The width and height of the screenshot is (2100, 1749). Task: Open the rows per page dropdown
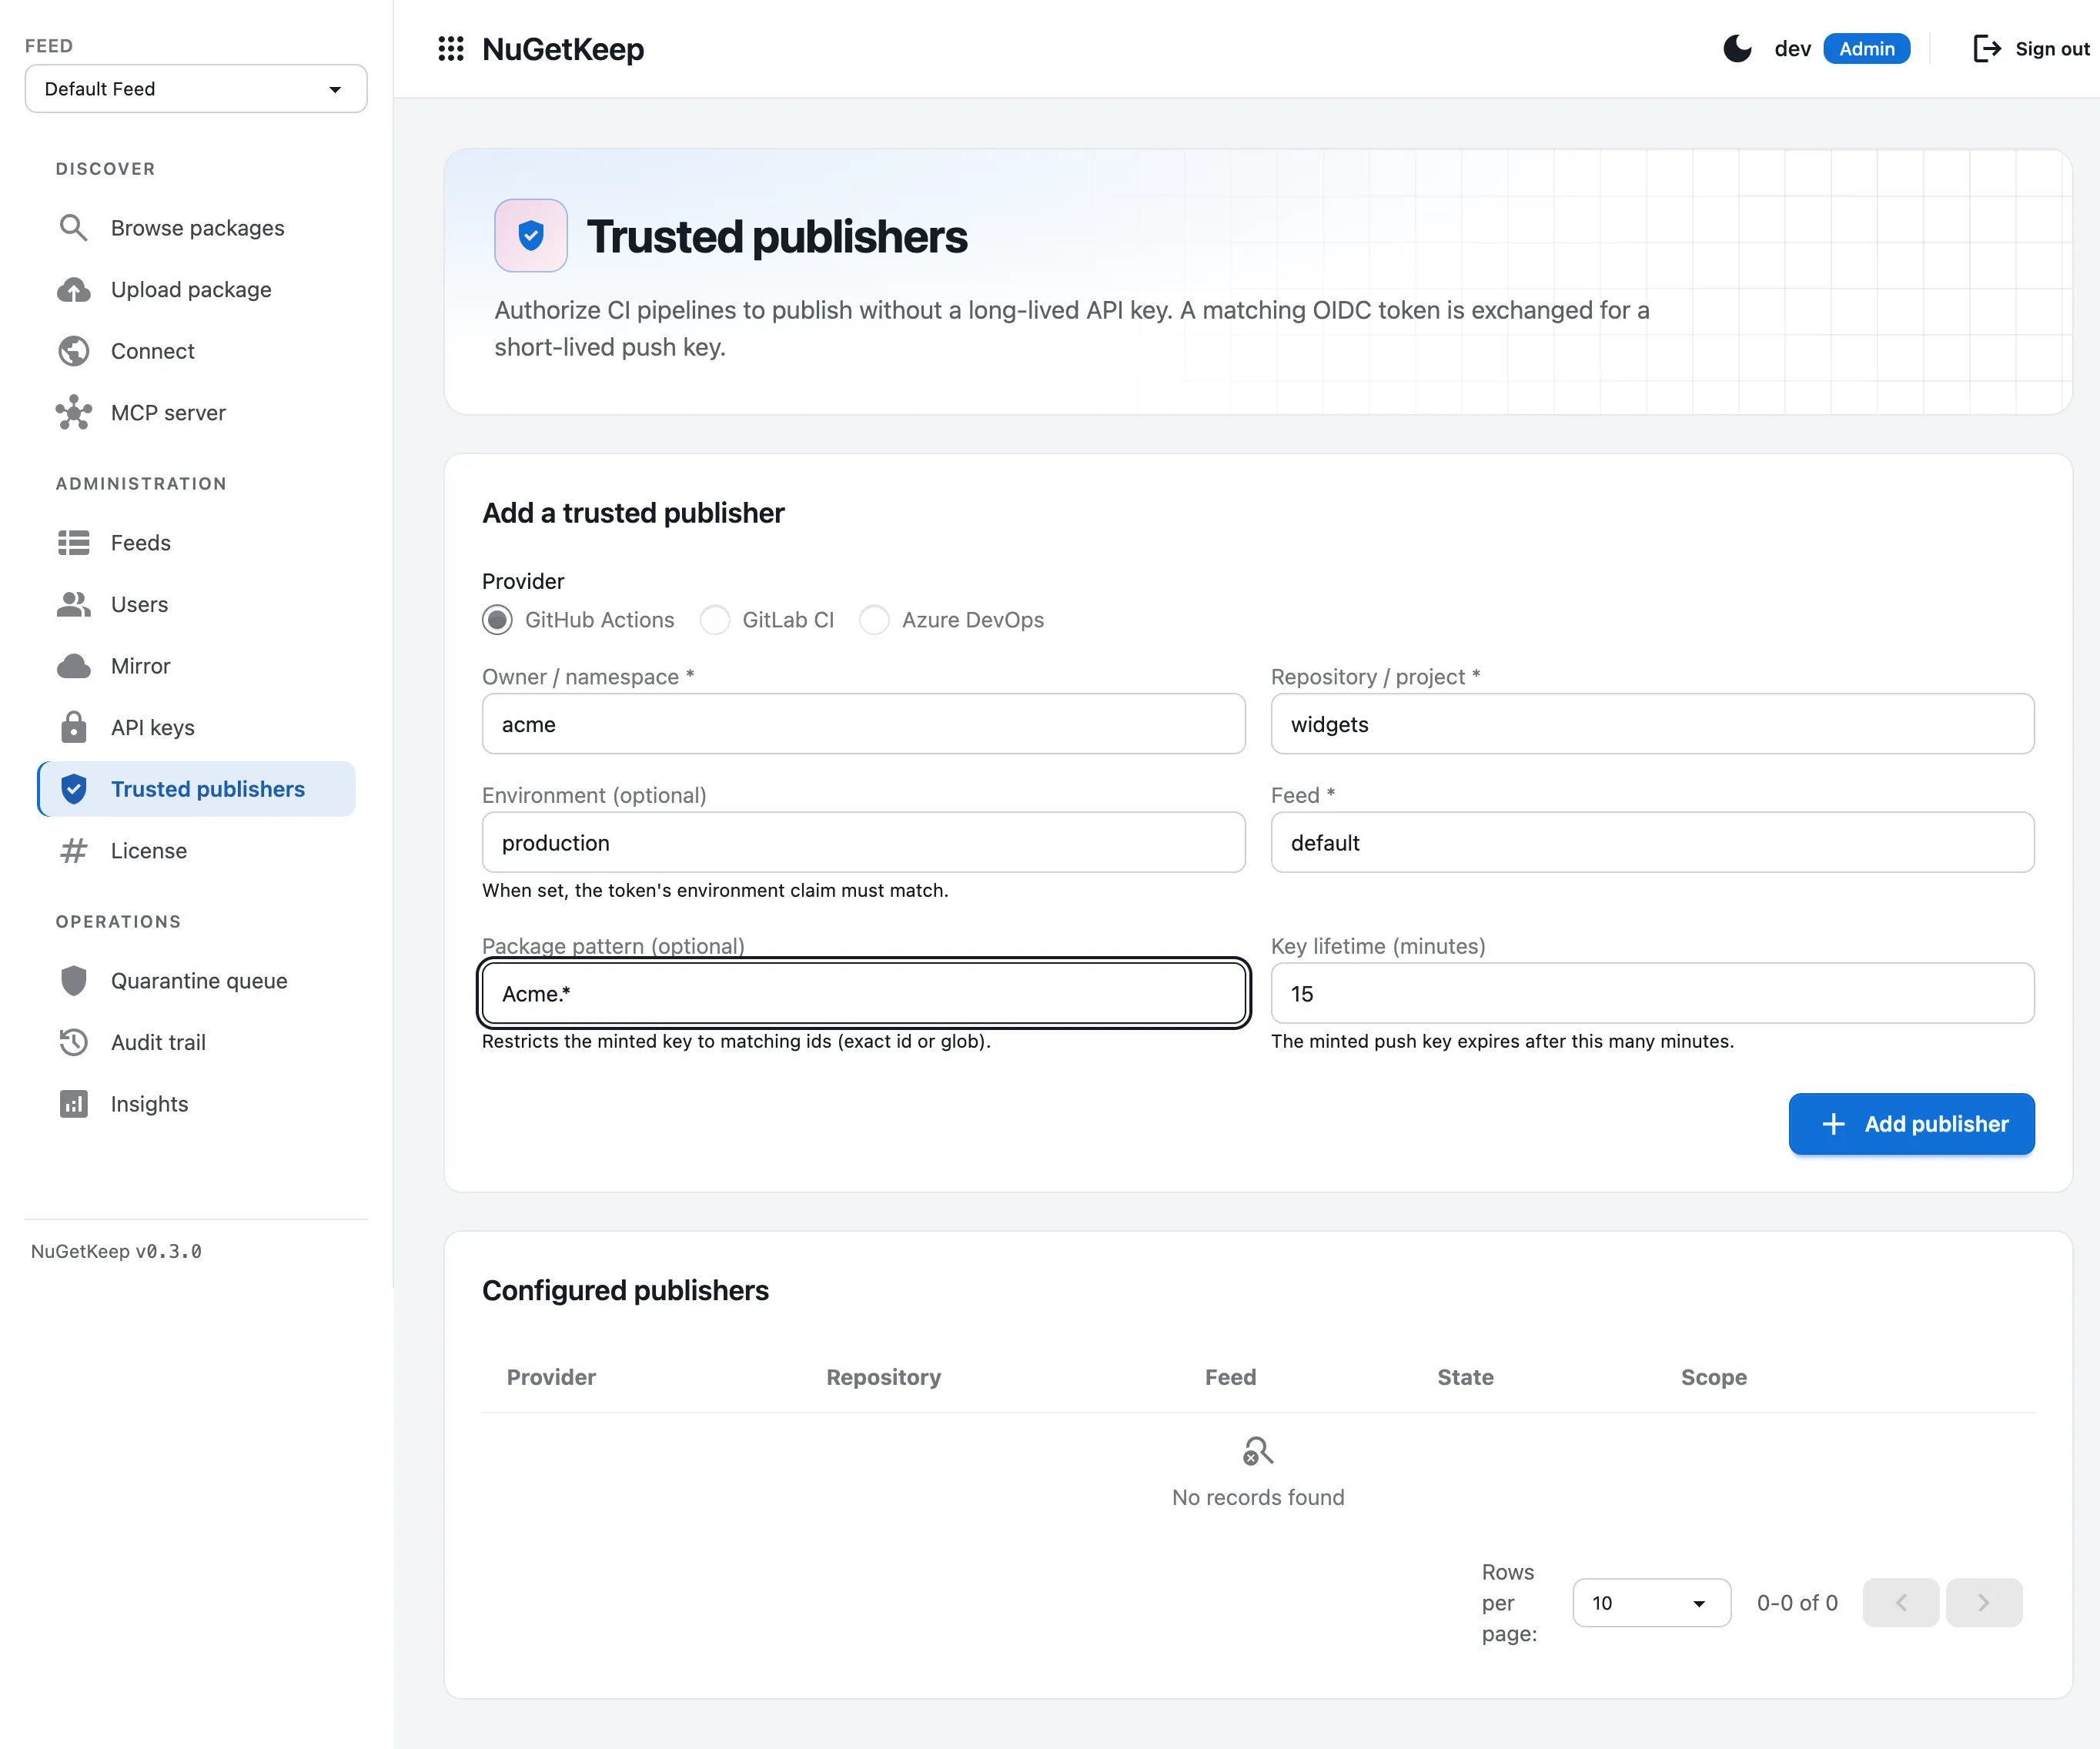point(1651,1603)
